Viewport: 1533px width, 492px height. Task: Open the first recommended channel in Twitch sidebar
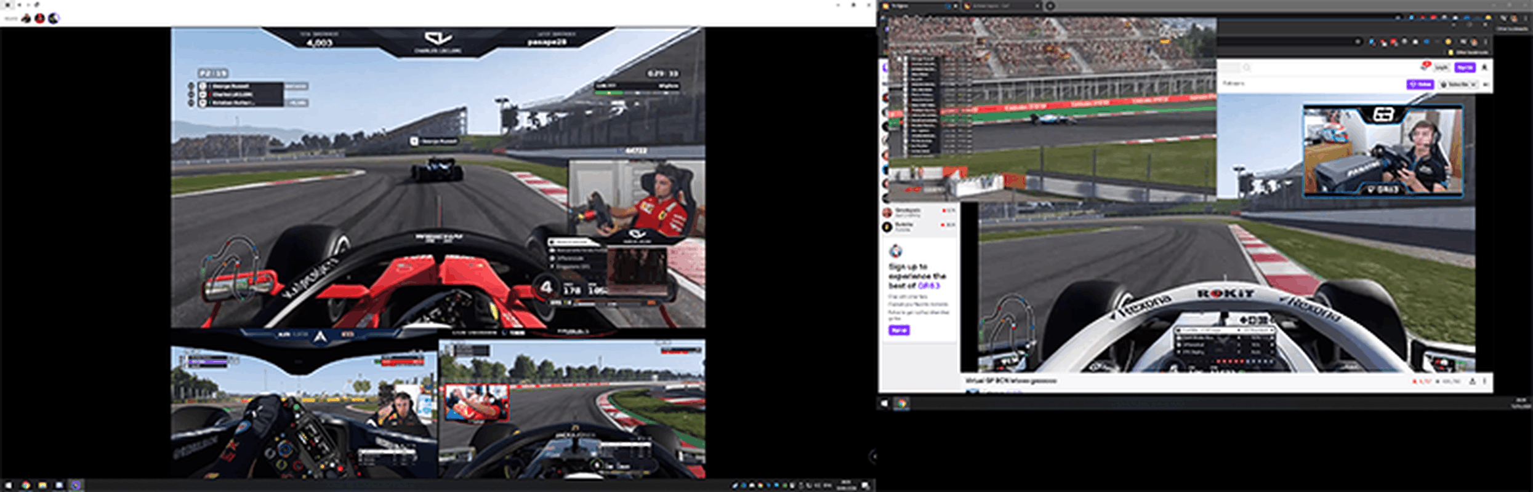tap(919, 212)
